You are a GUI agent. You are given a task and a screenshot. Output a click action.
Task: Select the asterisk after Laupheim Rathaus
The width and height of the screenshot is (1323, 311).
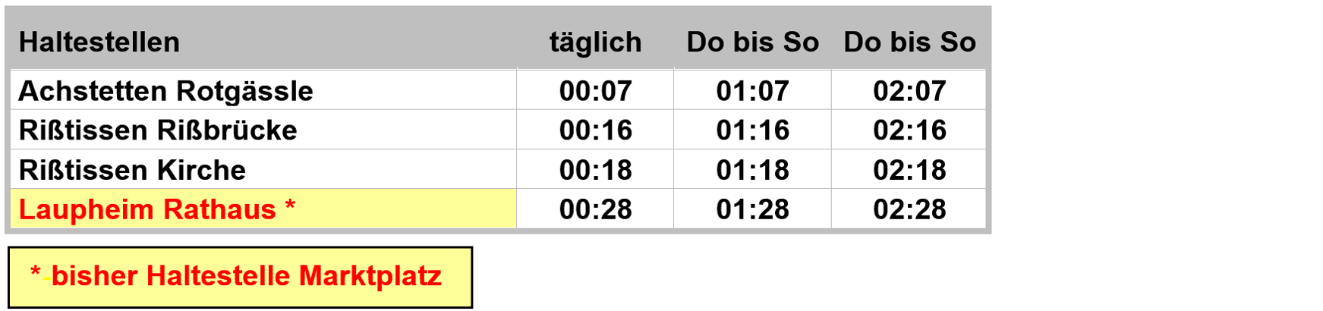[x=290, y=204]
